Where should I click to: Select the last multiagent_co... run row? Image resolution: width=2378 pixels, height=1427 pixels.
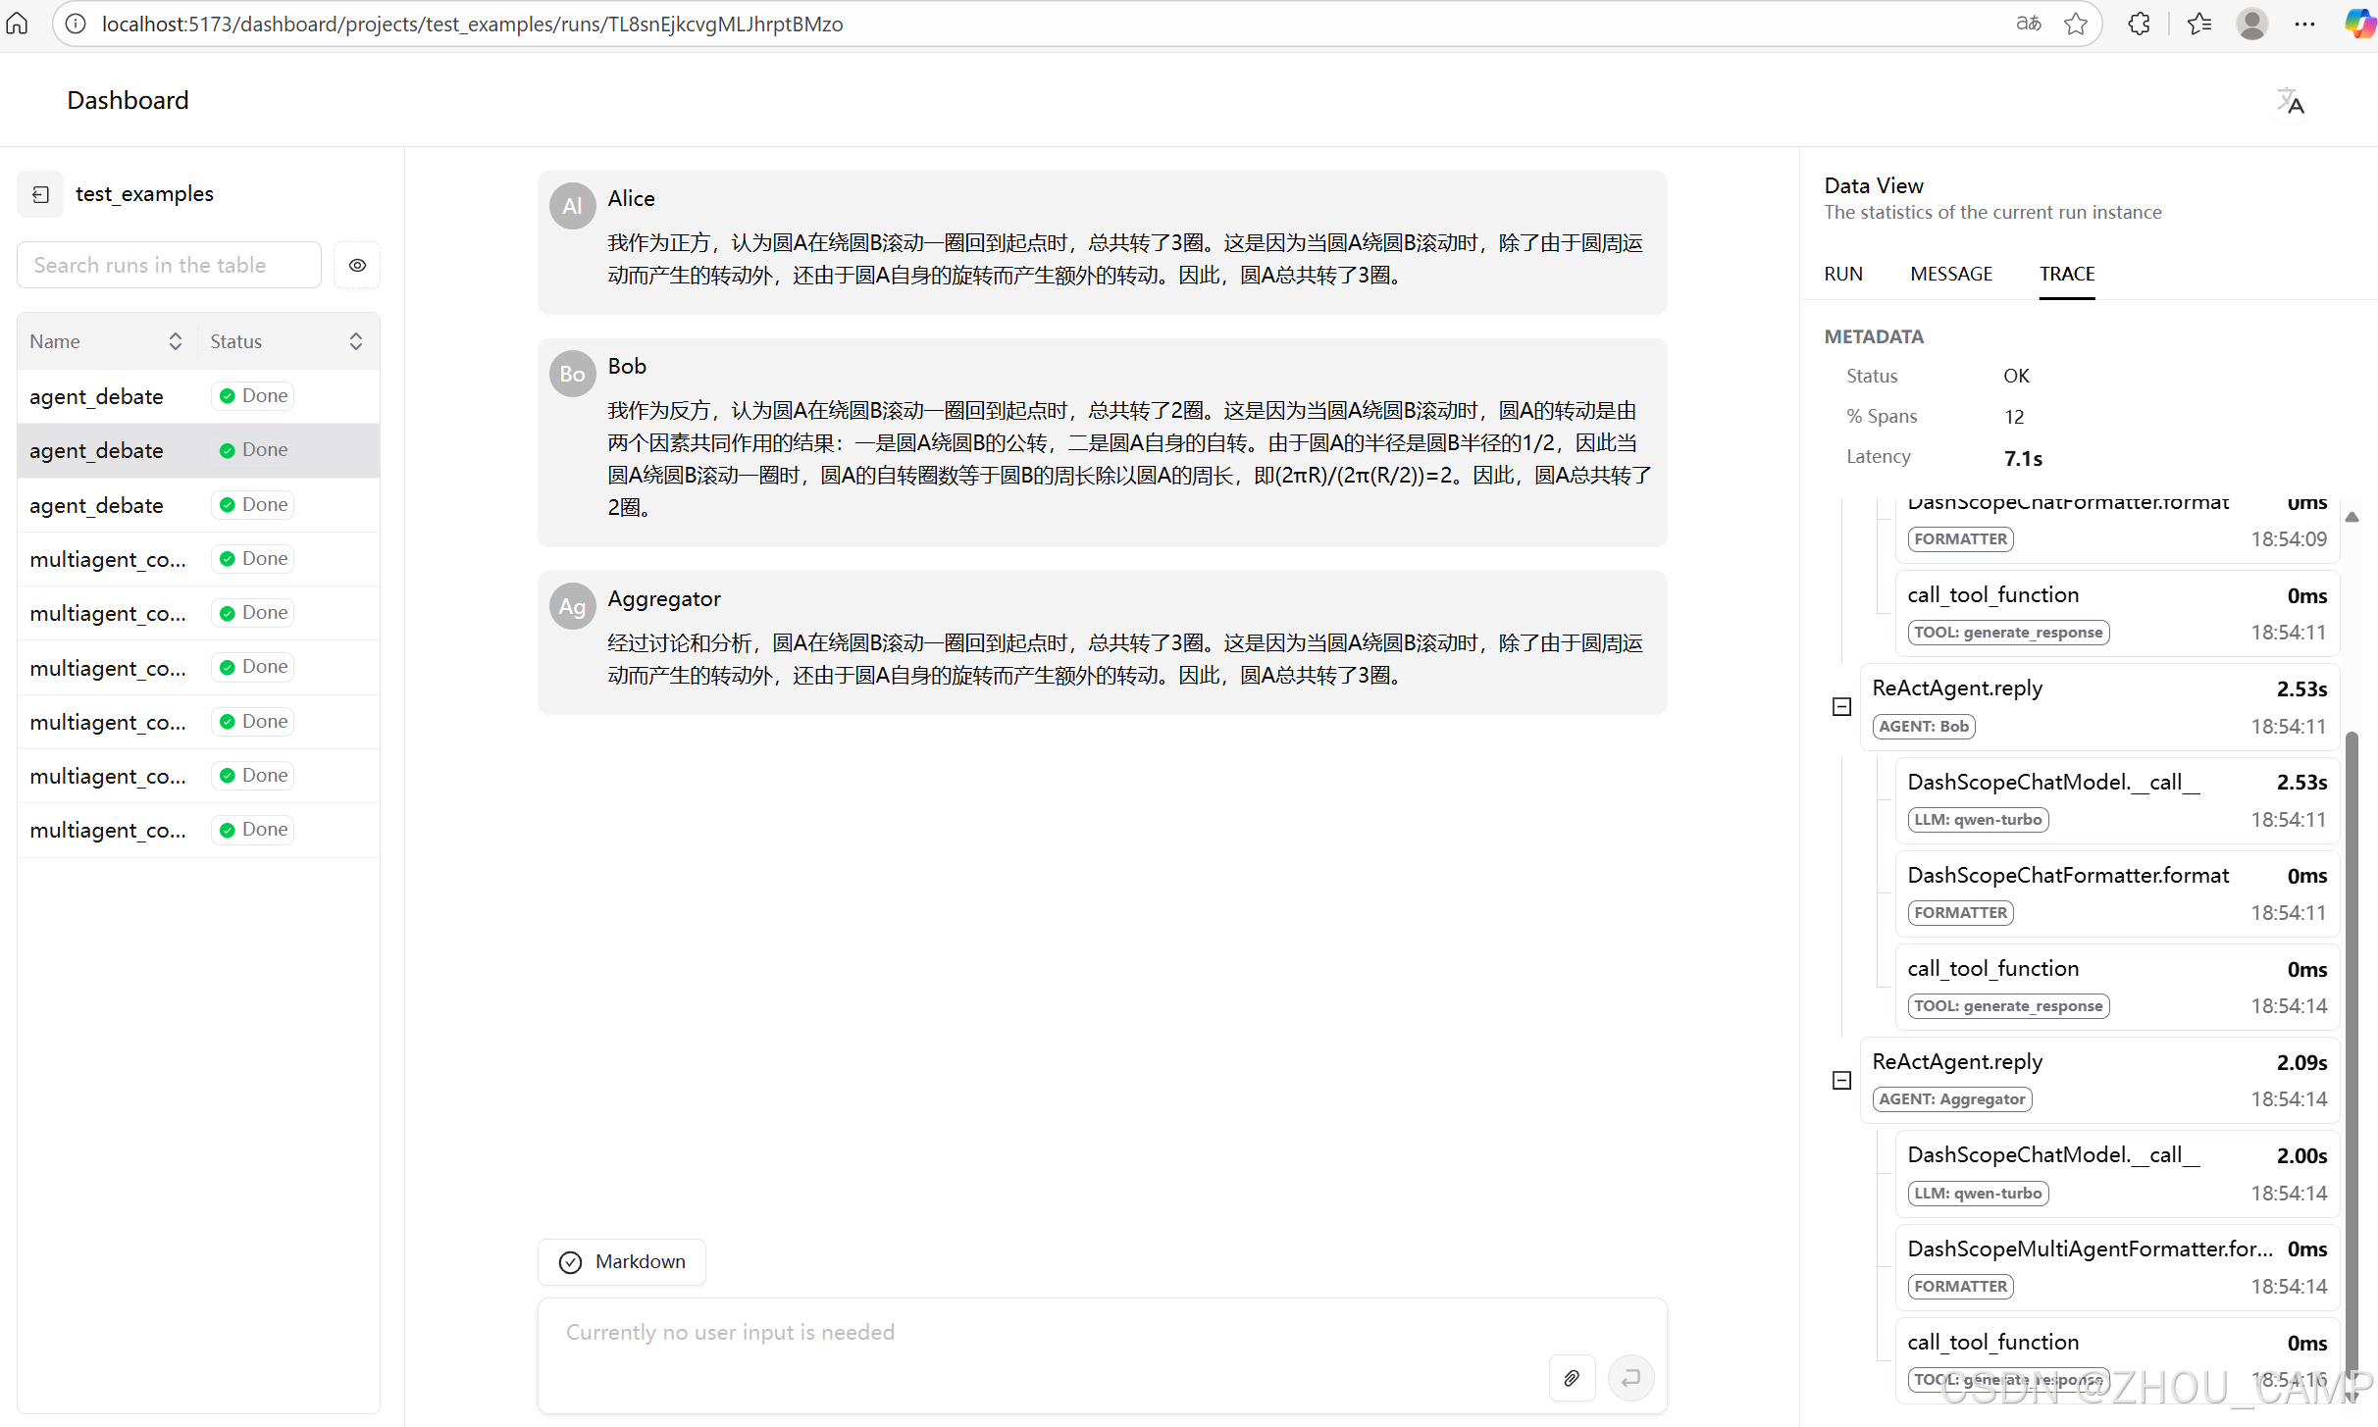coord(198,830)
